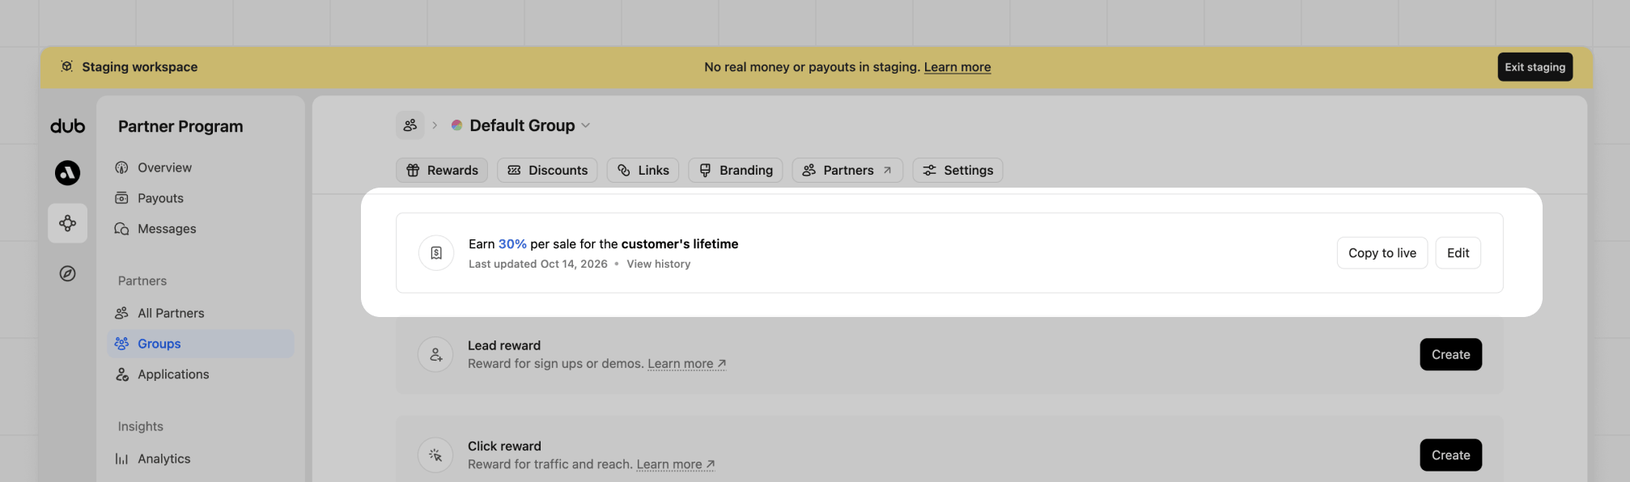The image size is (1630, 482).
Task: Open Analytics under Insights
Action: coord(201,459)
